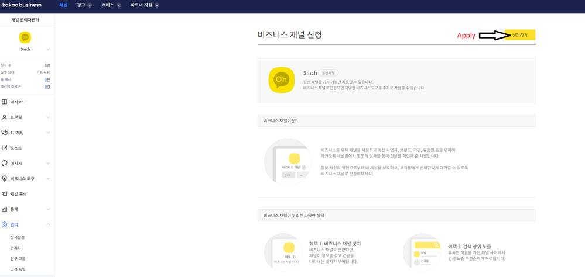Click the 비즈니스 도구 lightbulb icon

coord(5,178)
